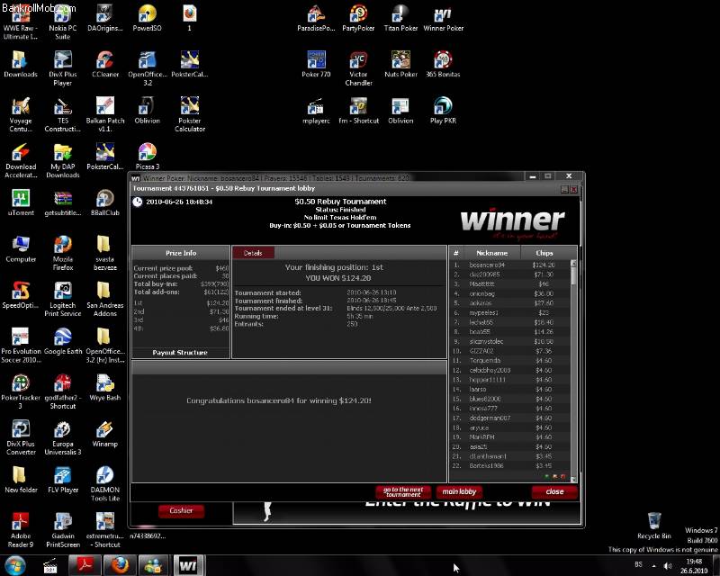Image resolution: width=720 pixels, height=576 pixels.
Task: Open the Cashier
Action: click(181, 511)
